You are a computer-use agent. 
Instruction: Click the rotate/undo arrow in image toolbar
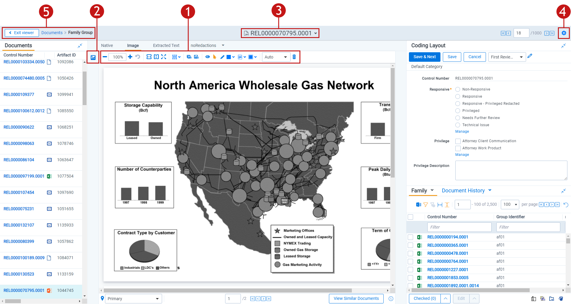pyautogui.click(x=138, y=57)
